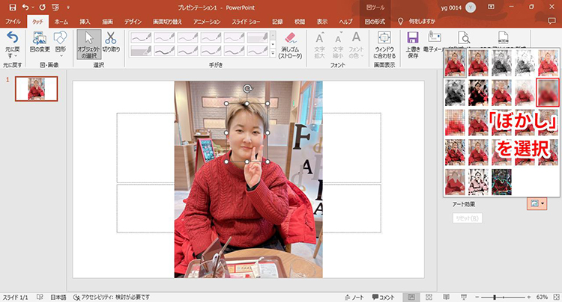
Task: Expand the Shapes (図形) dropdown in ribbon
Action: click(61, 43)
